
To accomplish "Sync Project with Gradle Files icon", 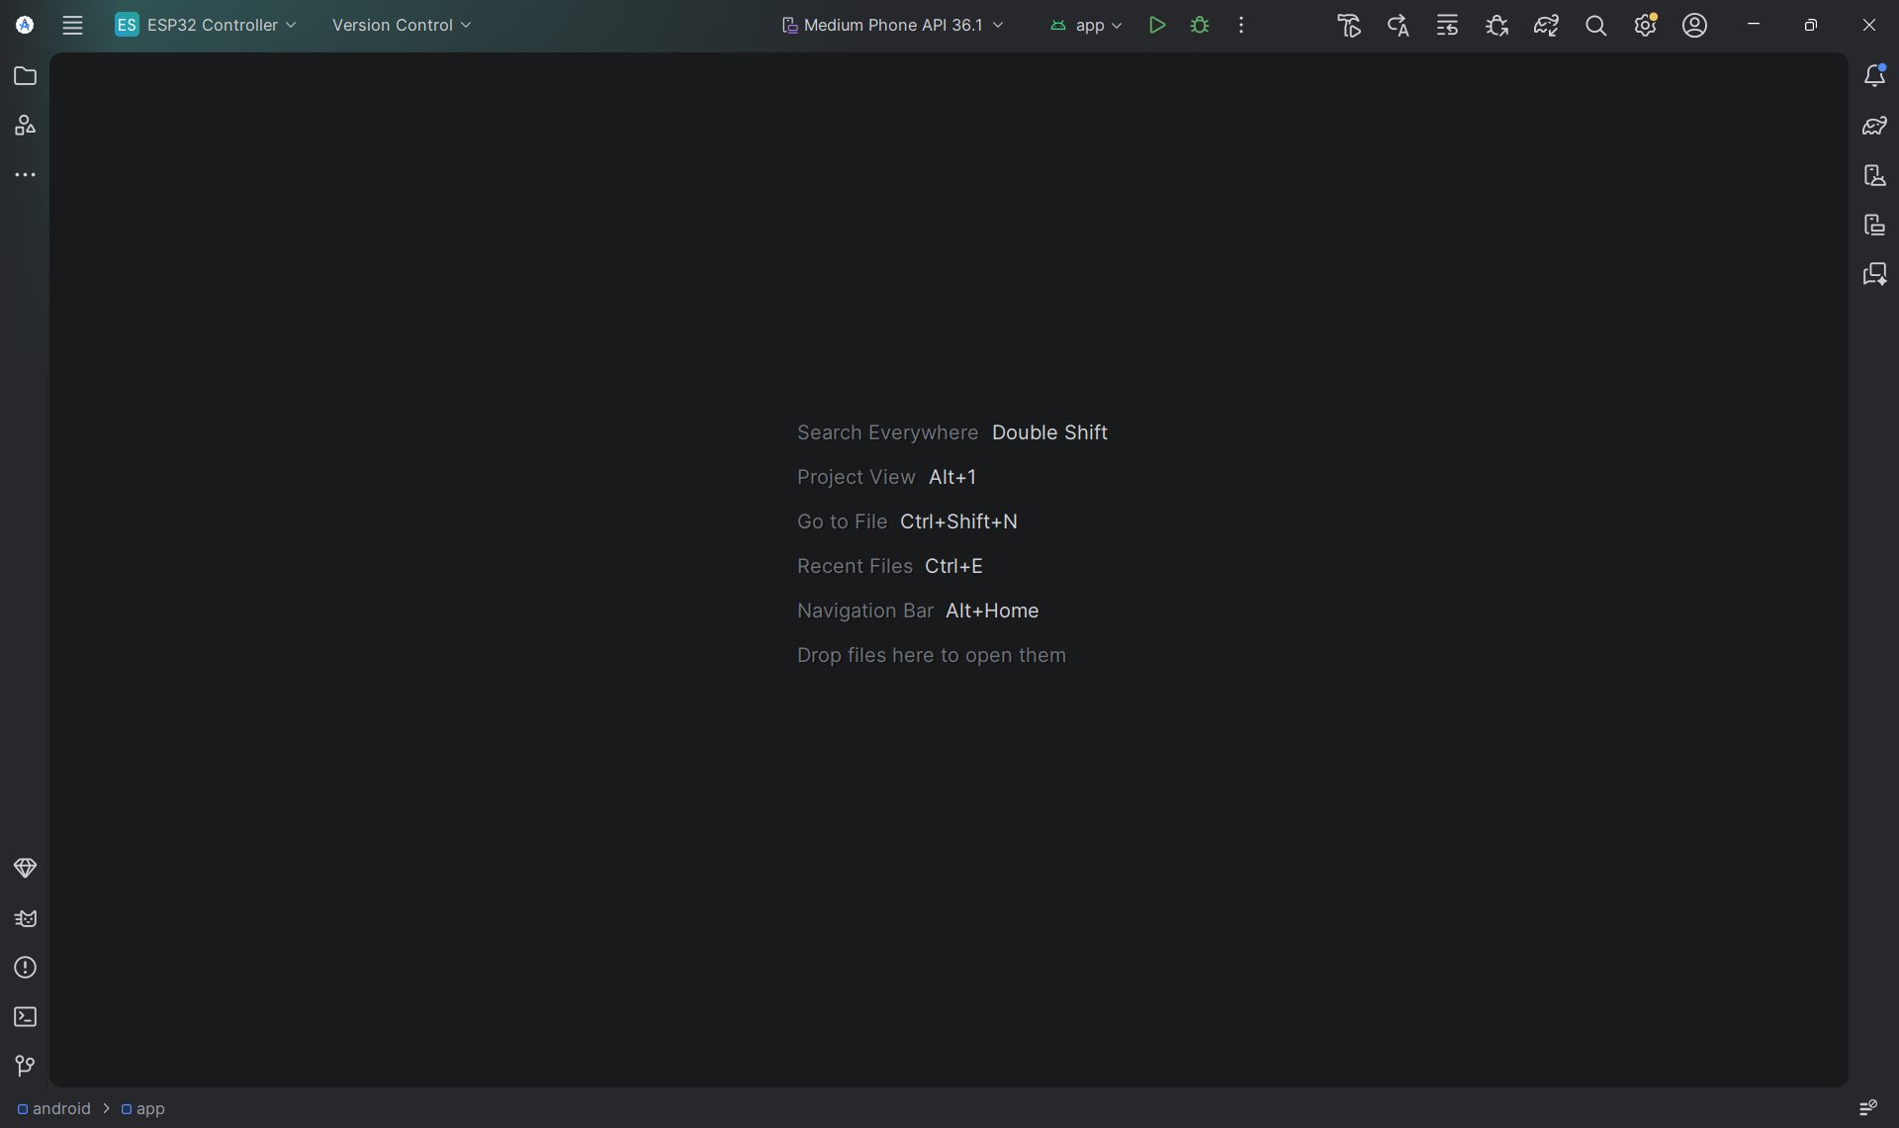I will 1546,26.
